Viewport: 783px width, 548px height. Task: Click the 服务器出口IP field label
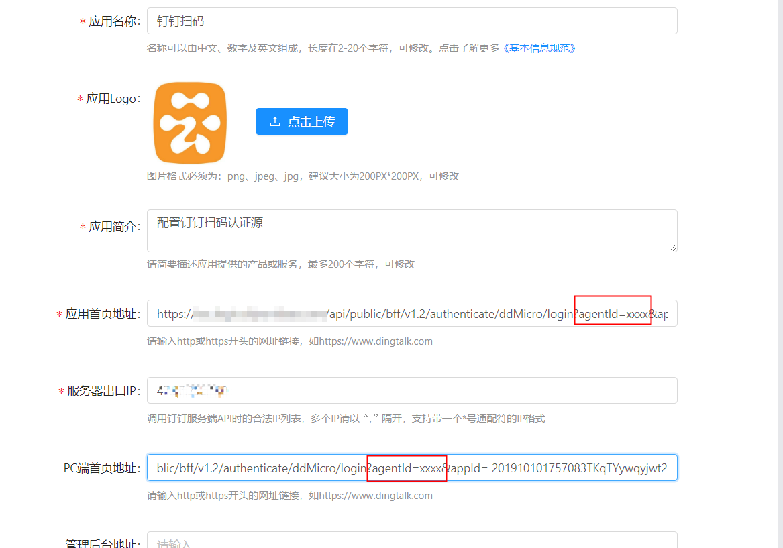[103, 391]
